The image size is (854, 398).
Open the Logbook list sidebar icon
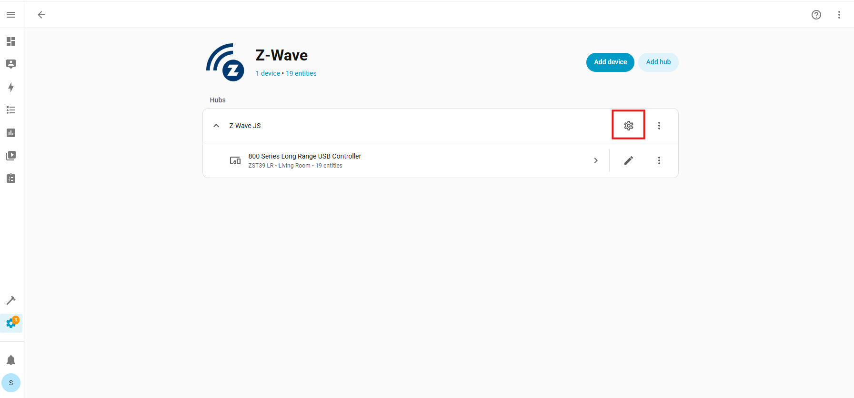(11, 110)
